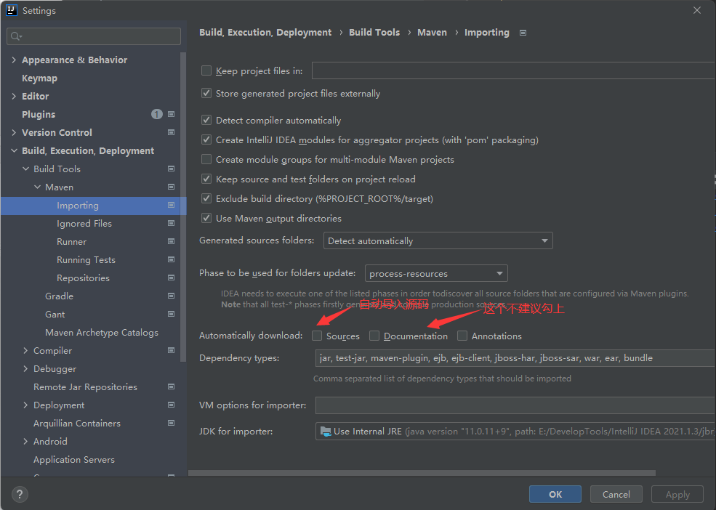Image resolution: width=716 pixels, height=510 pixels.
Task: Enable automatic download of Documentation
Action: (374, 336)
